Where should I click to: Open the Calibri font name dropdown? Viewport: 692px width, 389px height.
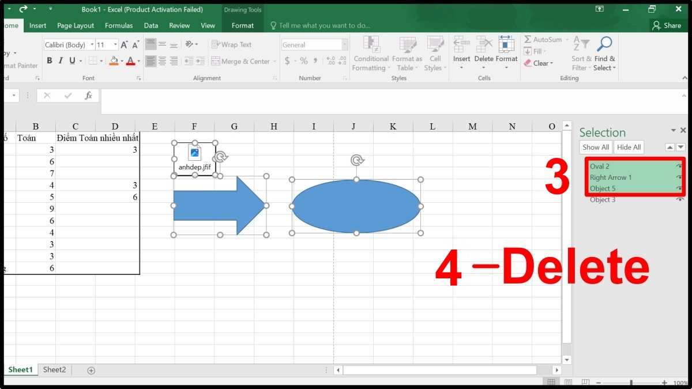(x=92, y=45)
